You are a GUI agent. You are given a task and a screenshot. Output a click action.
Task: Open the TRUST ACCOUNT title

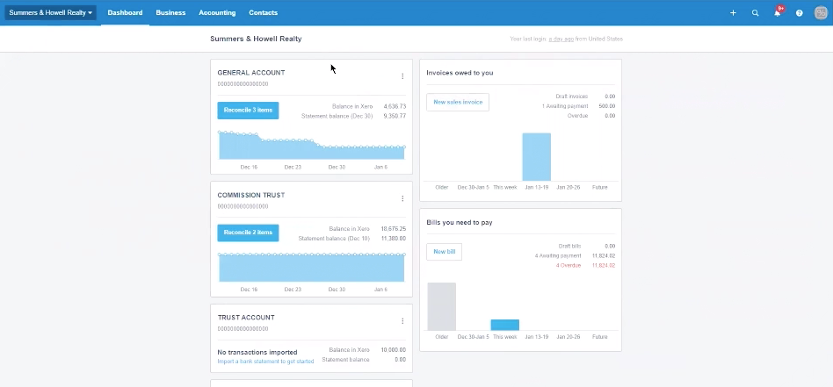[246, 318]
